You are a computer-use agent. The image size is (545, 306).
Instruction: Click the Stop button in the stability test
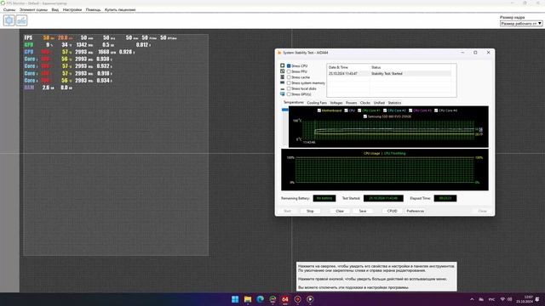point(310,211)
